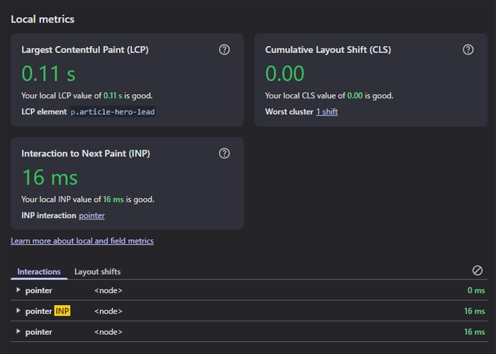Screen dimensions: 496x354
Task: Open Learn more about local and field metrics
Action: (x=82, y=241)
